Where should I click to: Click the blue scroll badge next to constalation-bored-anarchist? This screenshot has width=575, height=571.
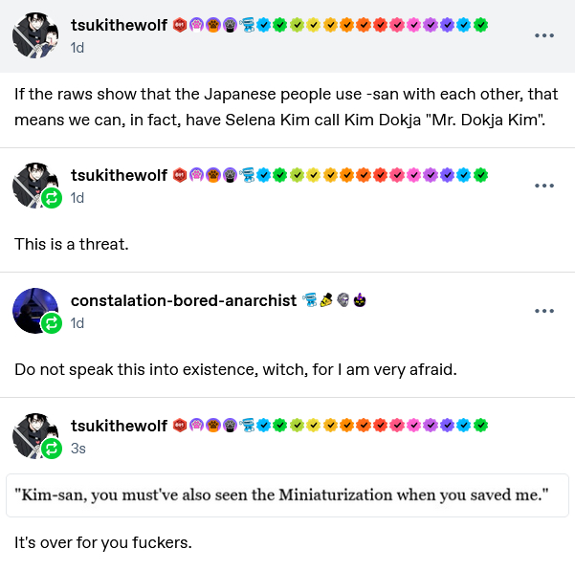[309, 300]
